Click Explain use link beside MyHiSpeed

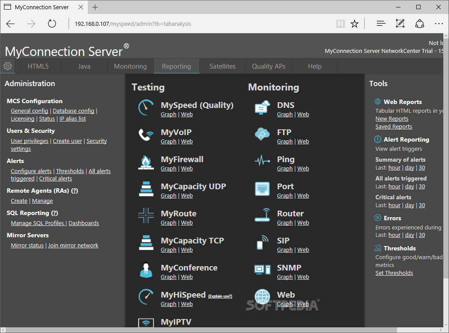click(220, 296)
